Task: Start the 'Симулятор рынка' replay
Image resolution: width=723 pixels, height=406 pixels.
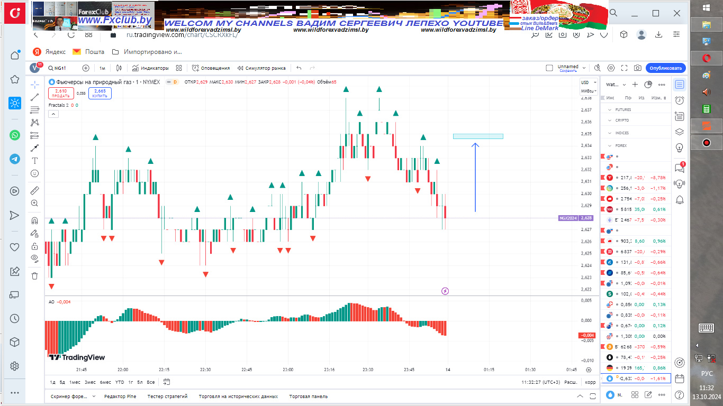Action: click(261, 68)
